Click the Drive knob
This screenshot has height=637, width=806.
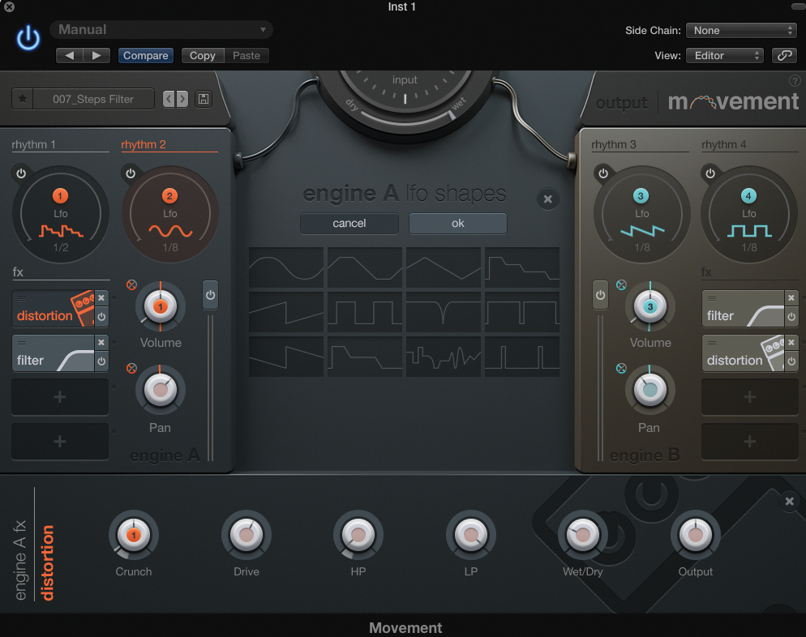pyautogui.click(x=247, y=535)
